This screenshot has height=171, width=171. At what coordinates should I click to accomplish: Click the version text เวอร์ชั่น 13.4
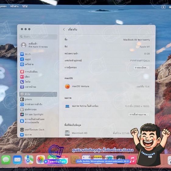coord(143,87)
